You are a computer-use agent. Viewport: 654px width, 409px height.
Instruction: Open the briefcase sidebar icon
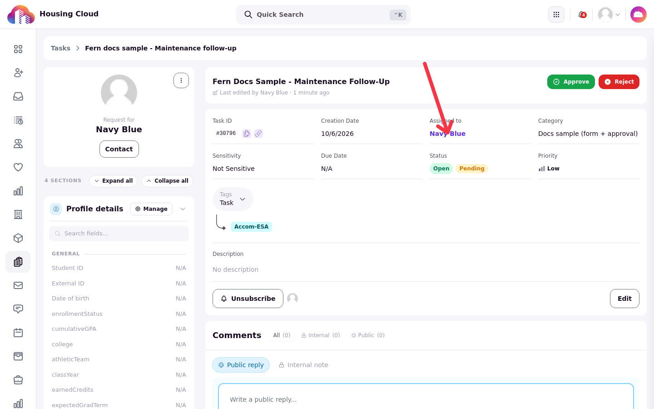pyautogui.click(x=18, y=380)
